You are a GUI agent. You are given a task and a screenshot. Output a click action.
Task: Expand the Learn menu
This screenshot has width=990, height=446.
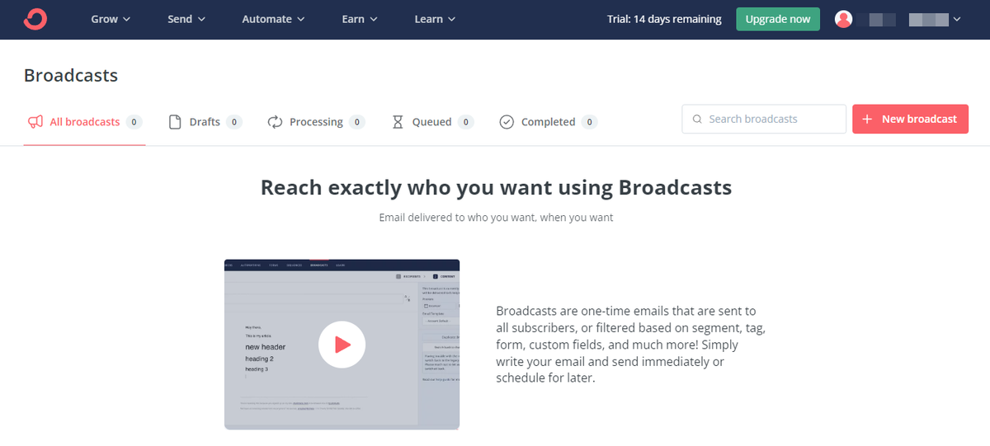tap(435, 19)
